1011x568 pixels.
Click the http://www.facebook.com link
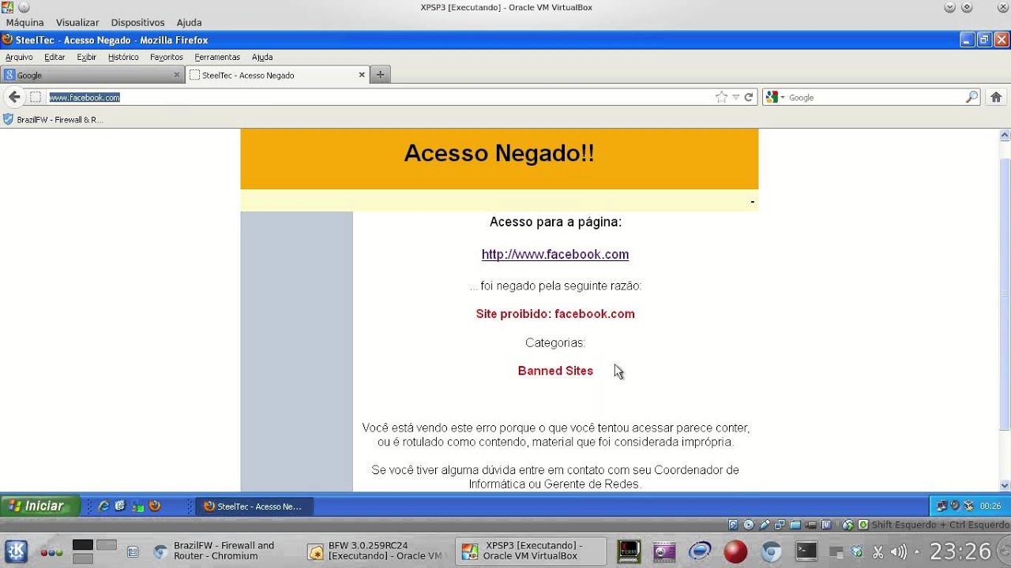click(x=555, y=254)
